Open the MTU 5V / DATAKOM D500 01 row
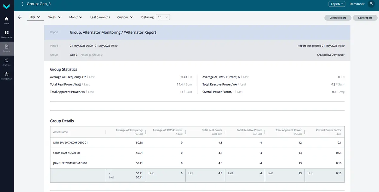 coord(70,143)
